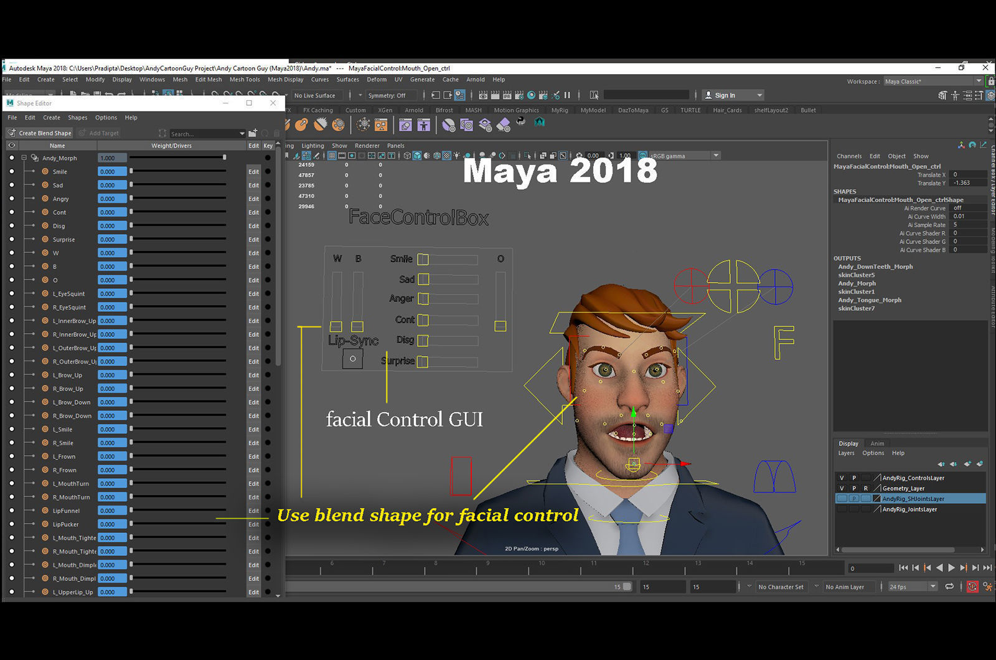The image size is (996, 660).
Task: Toggle textured display in the viewport toolbar
Action: (446, 156)
